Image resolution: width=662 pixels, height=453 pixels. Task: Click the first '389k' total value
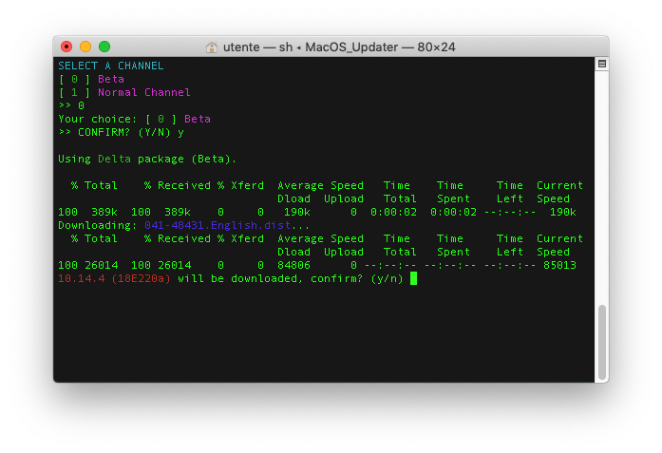click(x=104, y=212)
